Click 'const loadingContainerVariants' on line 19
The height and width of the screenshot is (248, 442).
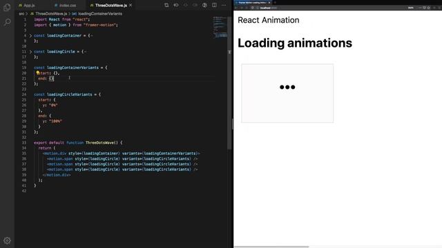click(66, 68)
